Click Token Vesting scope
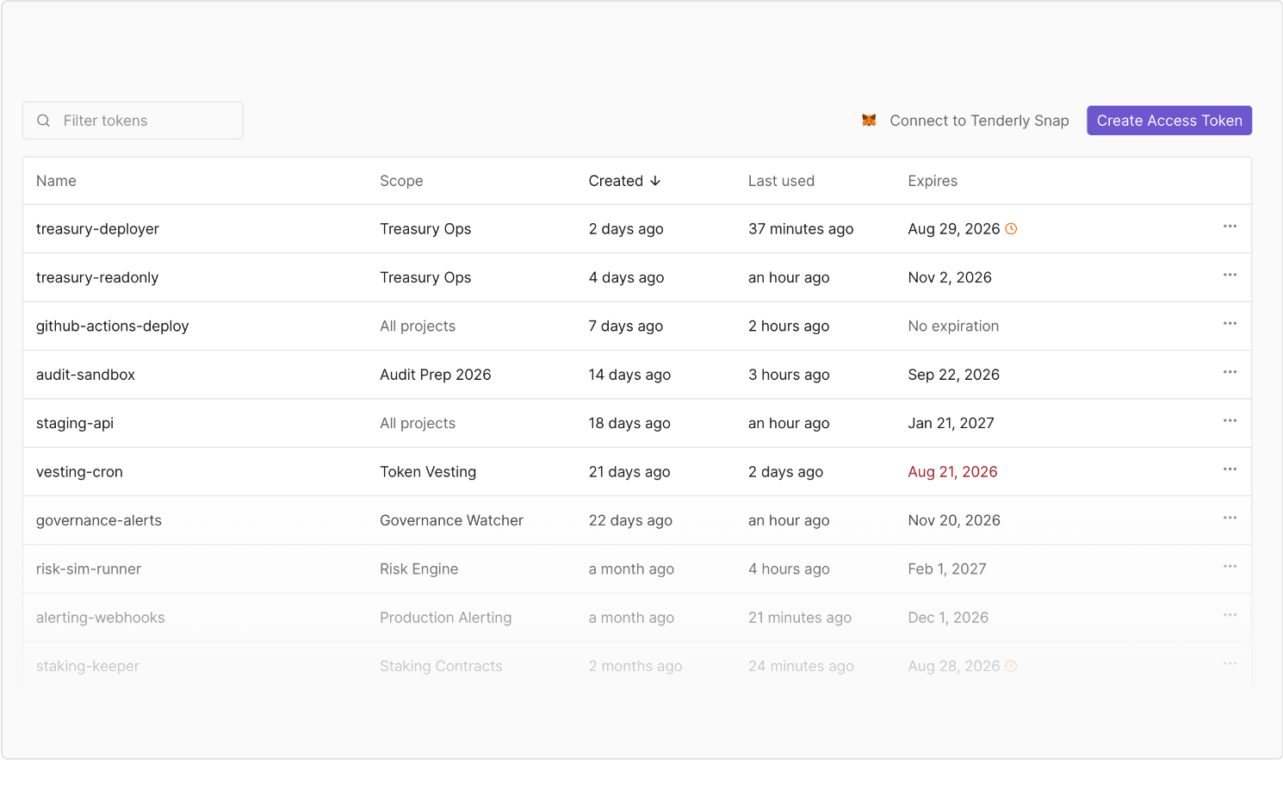Viewport: 1283px width, 789px height. tap(428, 472)
